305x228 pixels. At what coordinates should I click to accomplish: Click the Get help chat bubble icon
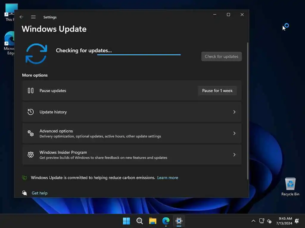[x=24, y=193]
